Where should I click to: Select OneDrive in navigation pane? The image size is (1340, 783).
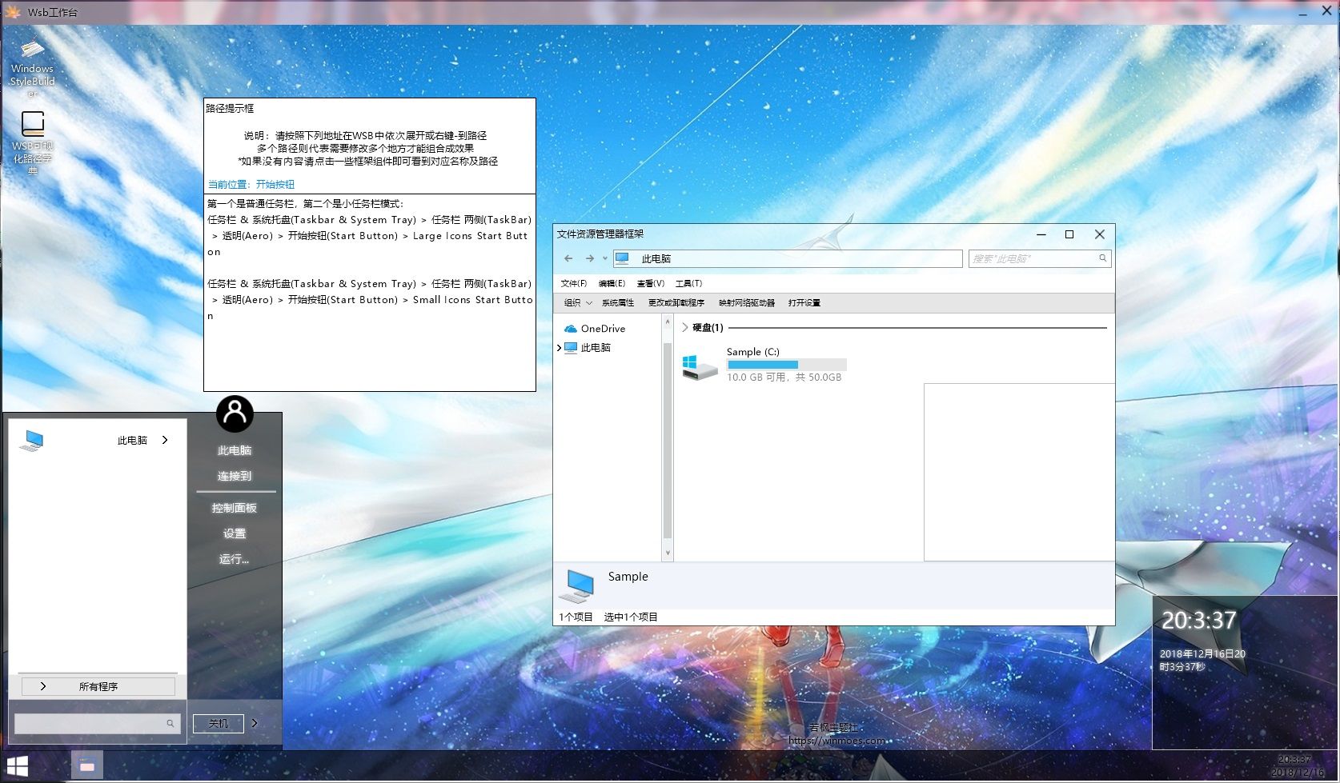click(x=595, y=329)
